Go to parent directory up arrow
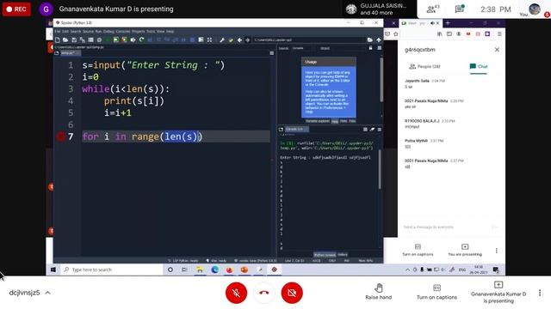The width and height of the screenshot is (551, 309). 379,40
